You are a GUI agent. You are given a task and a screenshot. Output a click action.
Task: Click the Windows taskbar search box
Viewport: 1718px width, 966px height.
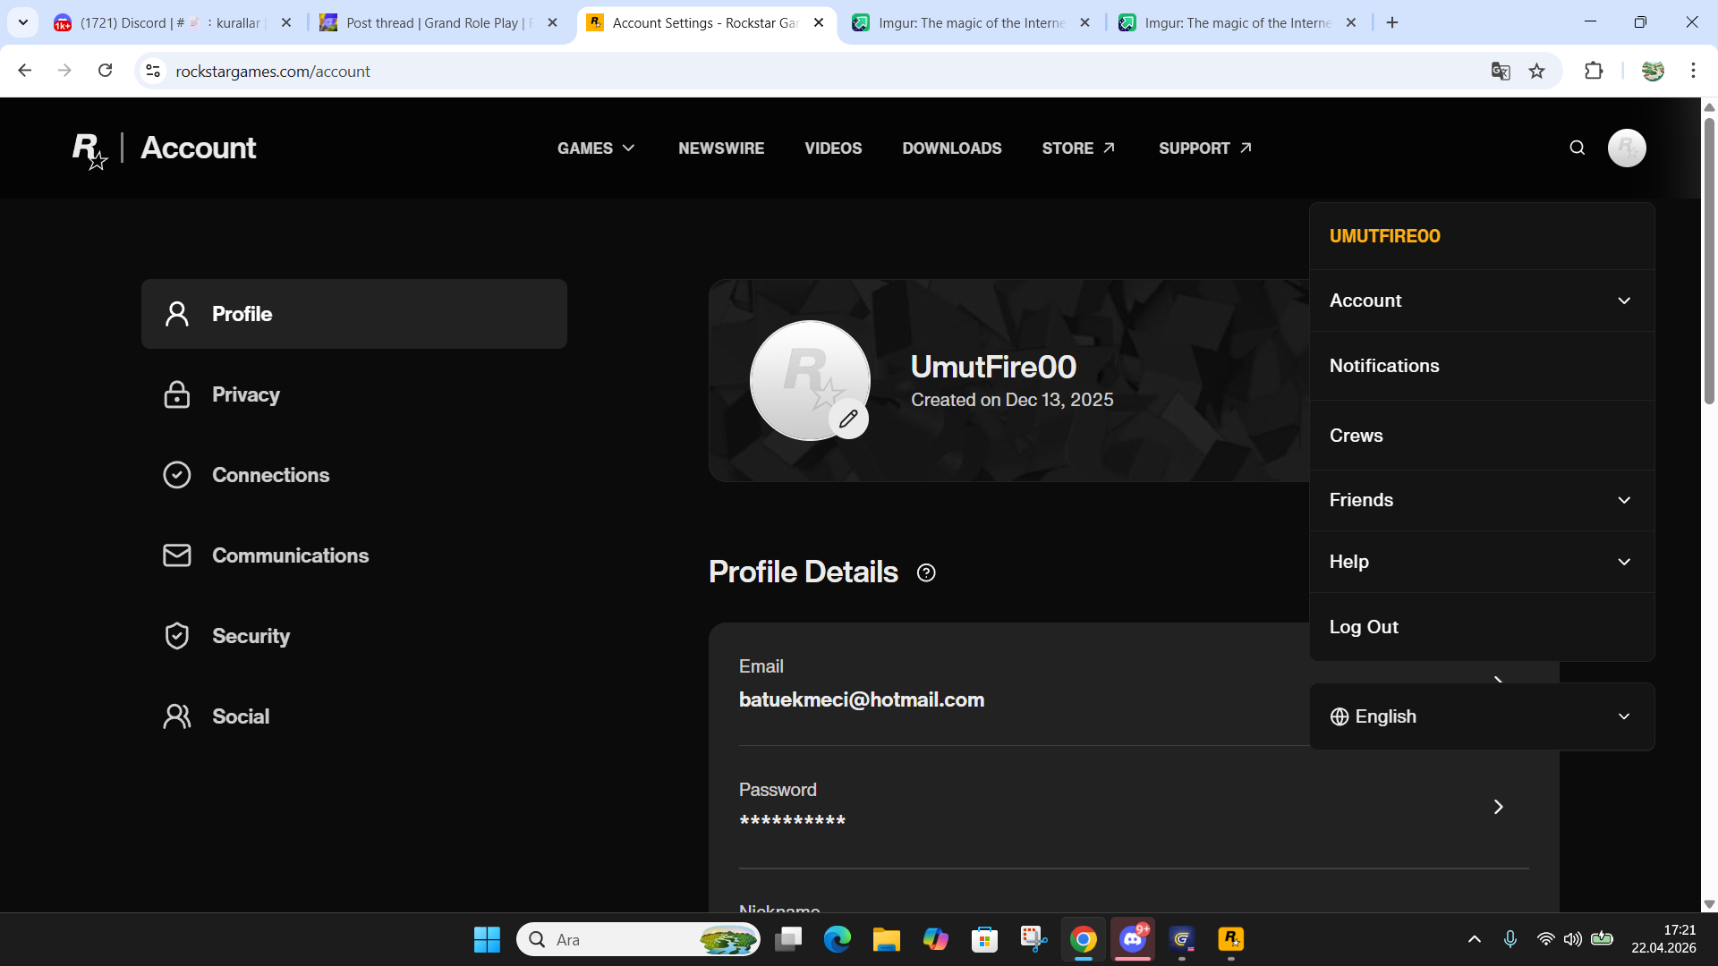pyautogui.click(x=639, y=939)
